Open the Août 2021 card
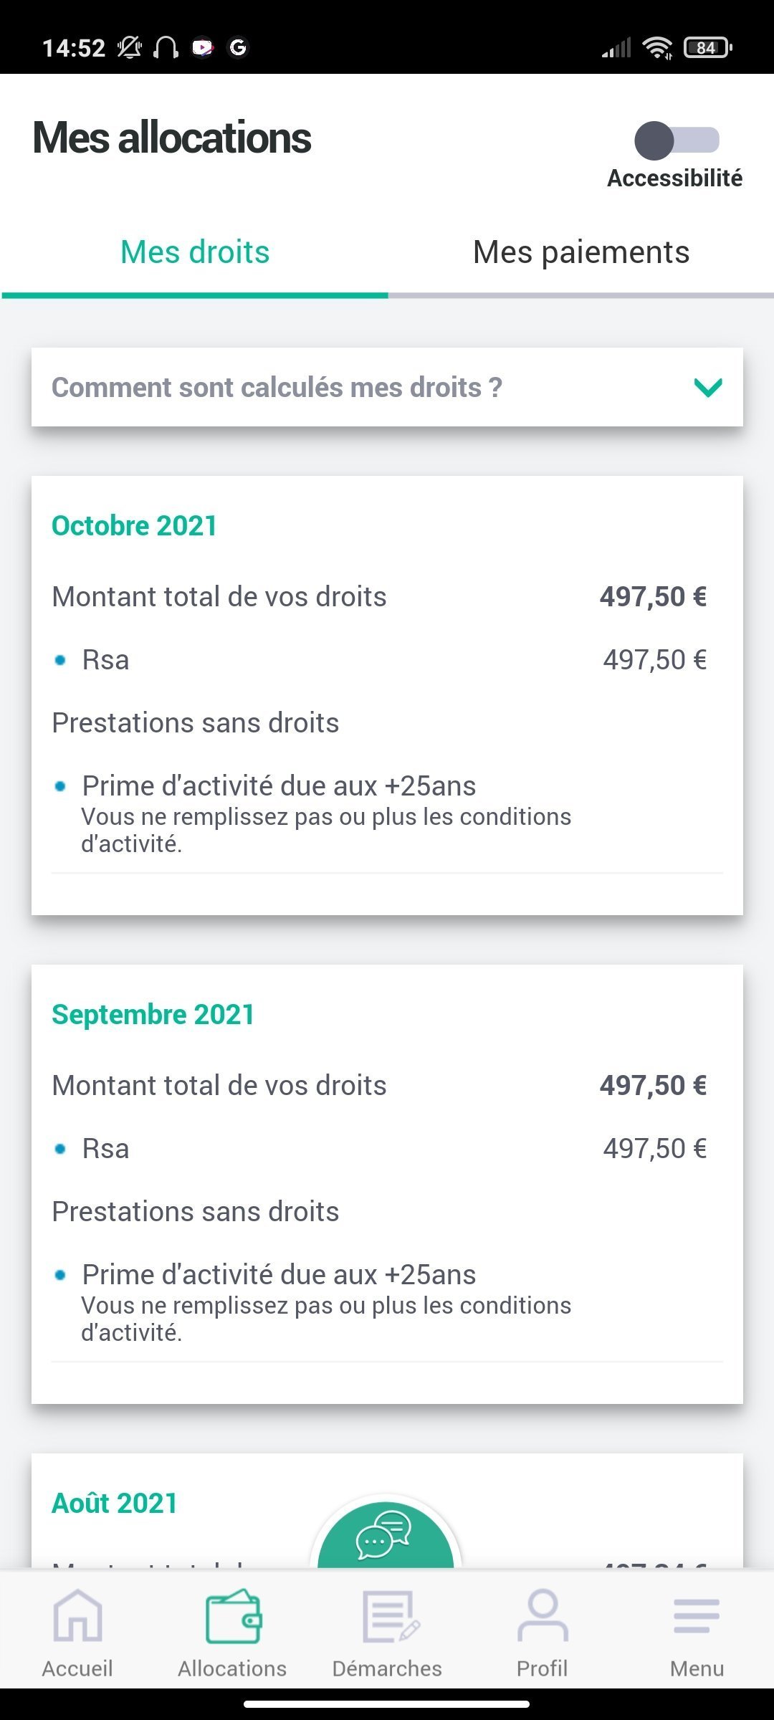Screen dimensions: 774x1720 tap(115, 1503)
